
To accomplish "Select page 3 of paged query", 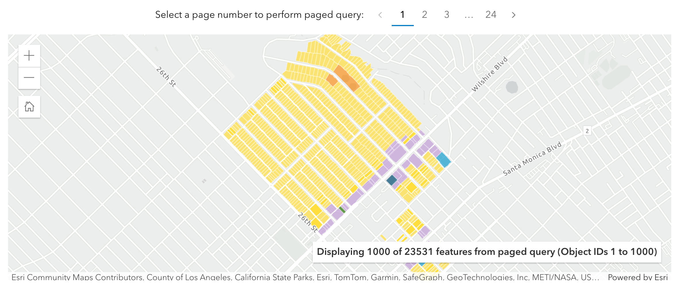I will click(x=447, y=15).
